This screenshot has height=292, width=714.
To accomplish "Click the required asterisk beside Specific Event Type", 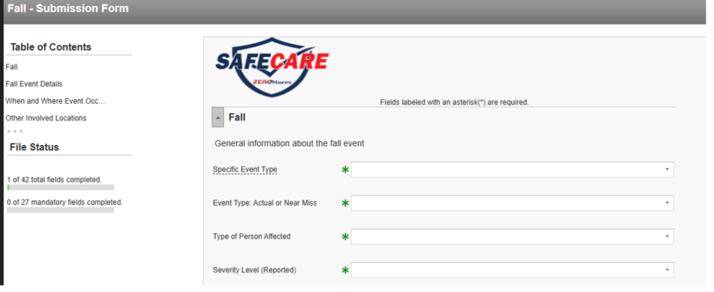I will tap(345, 169).
